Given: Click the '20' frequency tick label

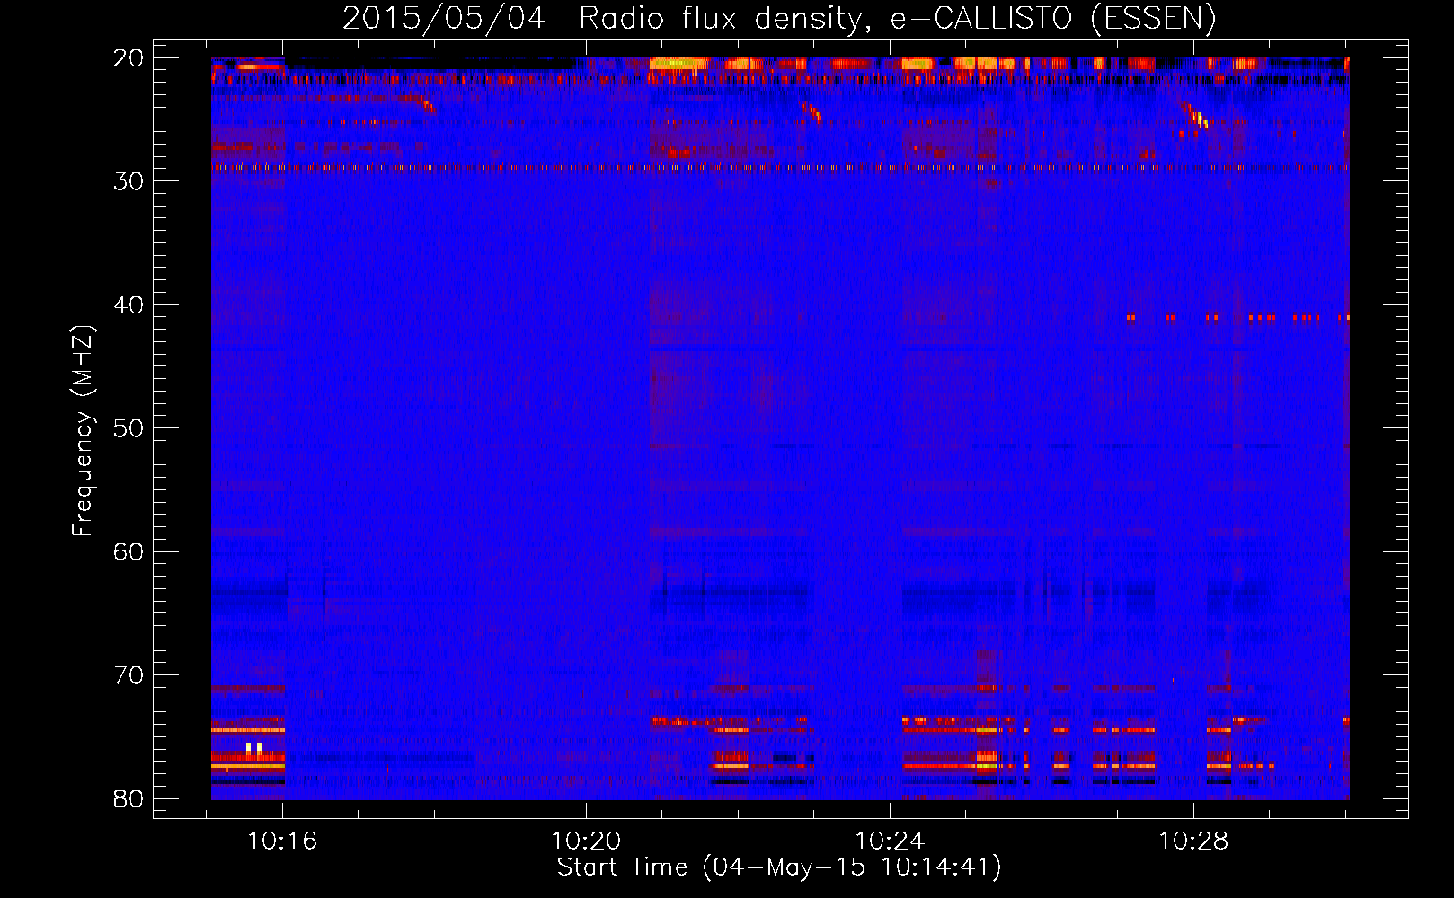Looking at the screenshot, I should [129, 58].
